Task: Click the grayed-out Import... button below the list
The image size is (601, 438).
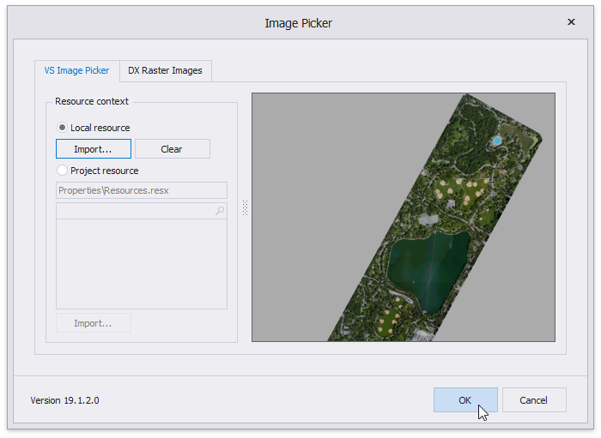Action: pyautogui.click(x=93, y=323)
